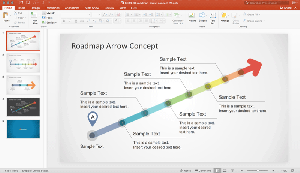This screenshot has height=173, width=300.
Task: Select slide 2 thumbnail
Action: coord(23,63)
